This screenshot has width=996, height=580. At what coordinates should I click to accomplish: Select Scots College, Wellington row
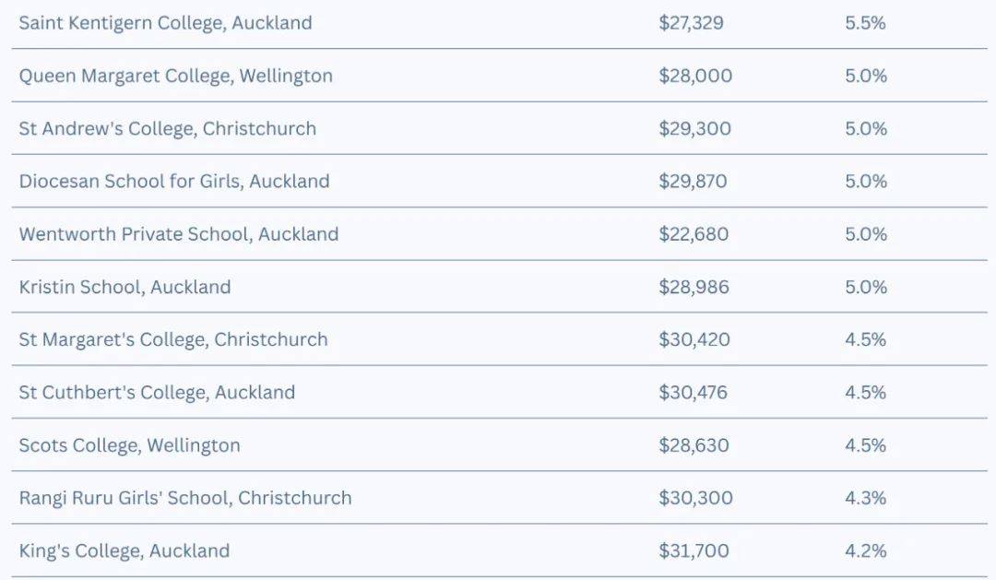click(499, 444)
